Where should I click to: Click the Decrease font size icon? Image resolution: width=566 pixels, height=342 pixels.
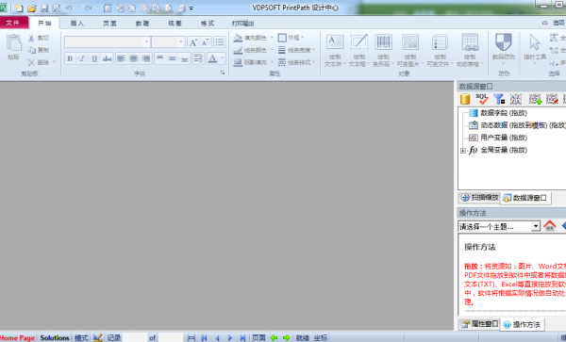click(x=205, y=42)
